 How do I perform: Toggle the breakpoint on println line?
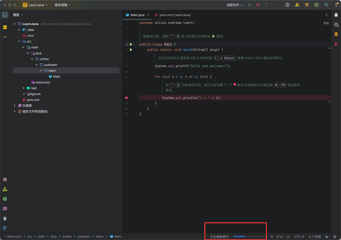click(x=126, y=98)
